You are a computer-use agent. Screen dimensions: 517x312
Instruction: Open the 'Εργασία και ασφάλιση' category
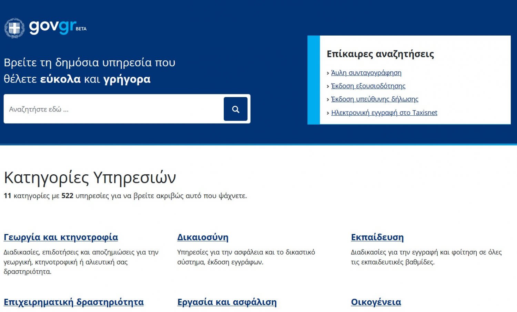pos(227,302)
